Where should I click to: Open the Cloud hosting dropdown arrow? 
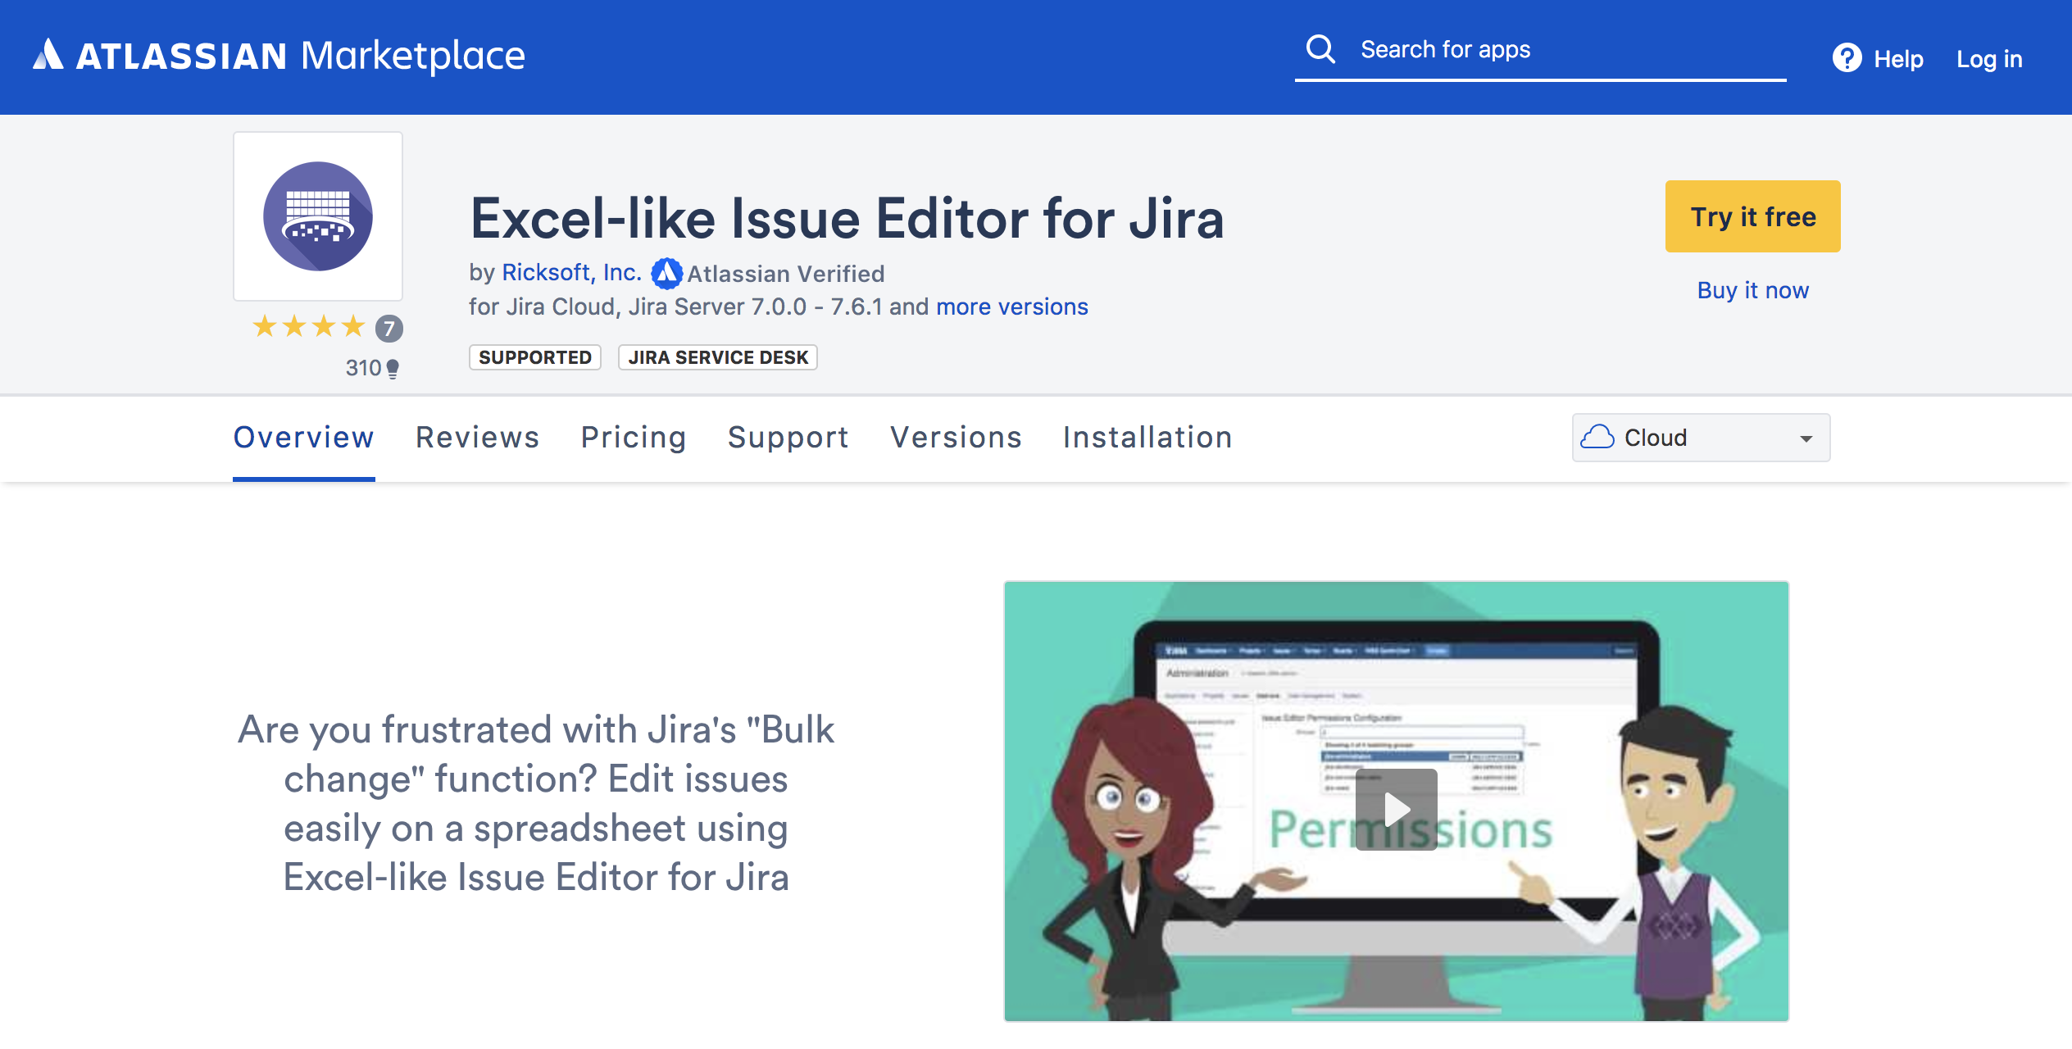(x=1806, y=439)
